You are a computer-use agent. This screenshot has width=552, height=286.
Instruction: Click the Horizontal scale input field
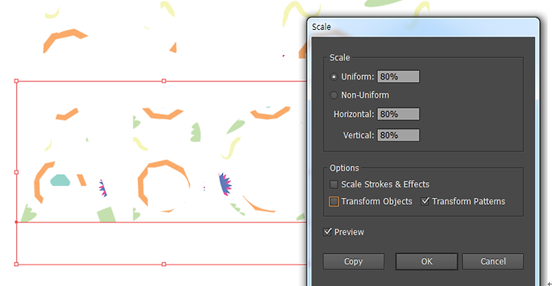399,114
